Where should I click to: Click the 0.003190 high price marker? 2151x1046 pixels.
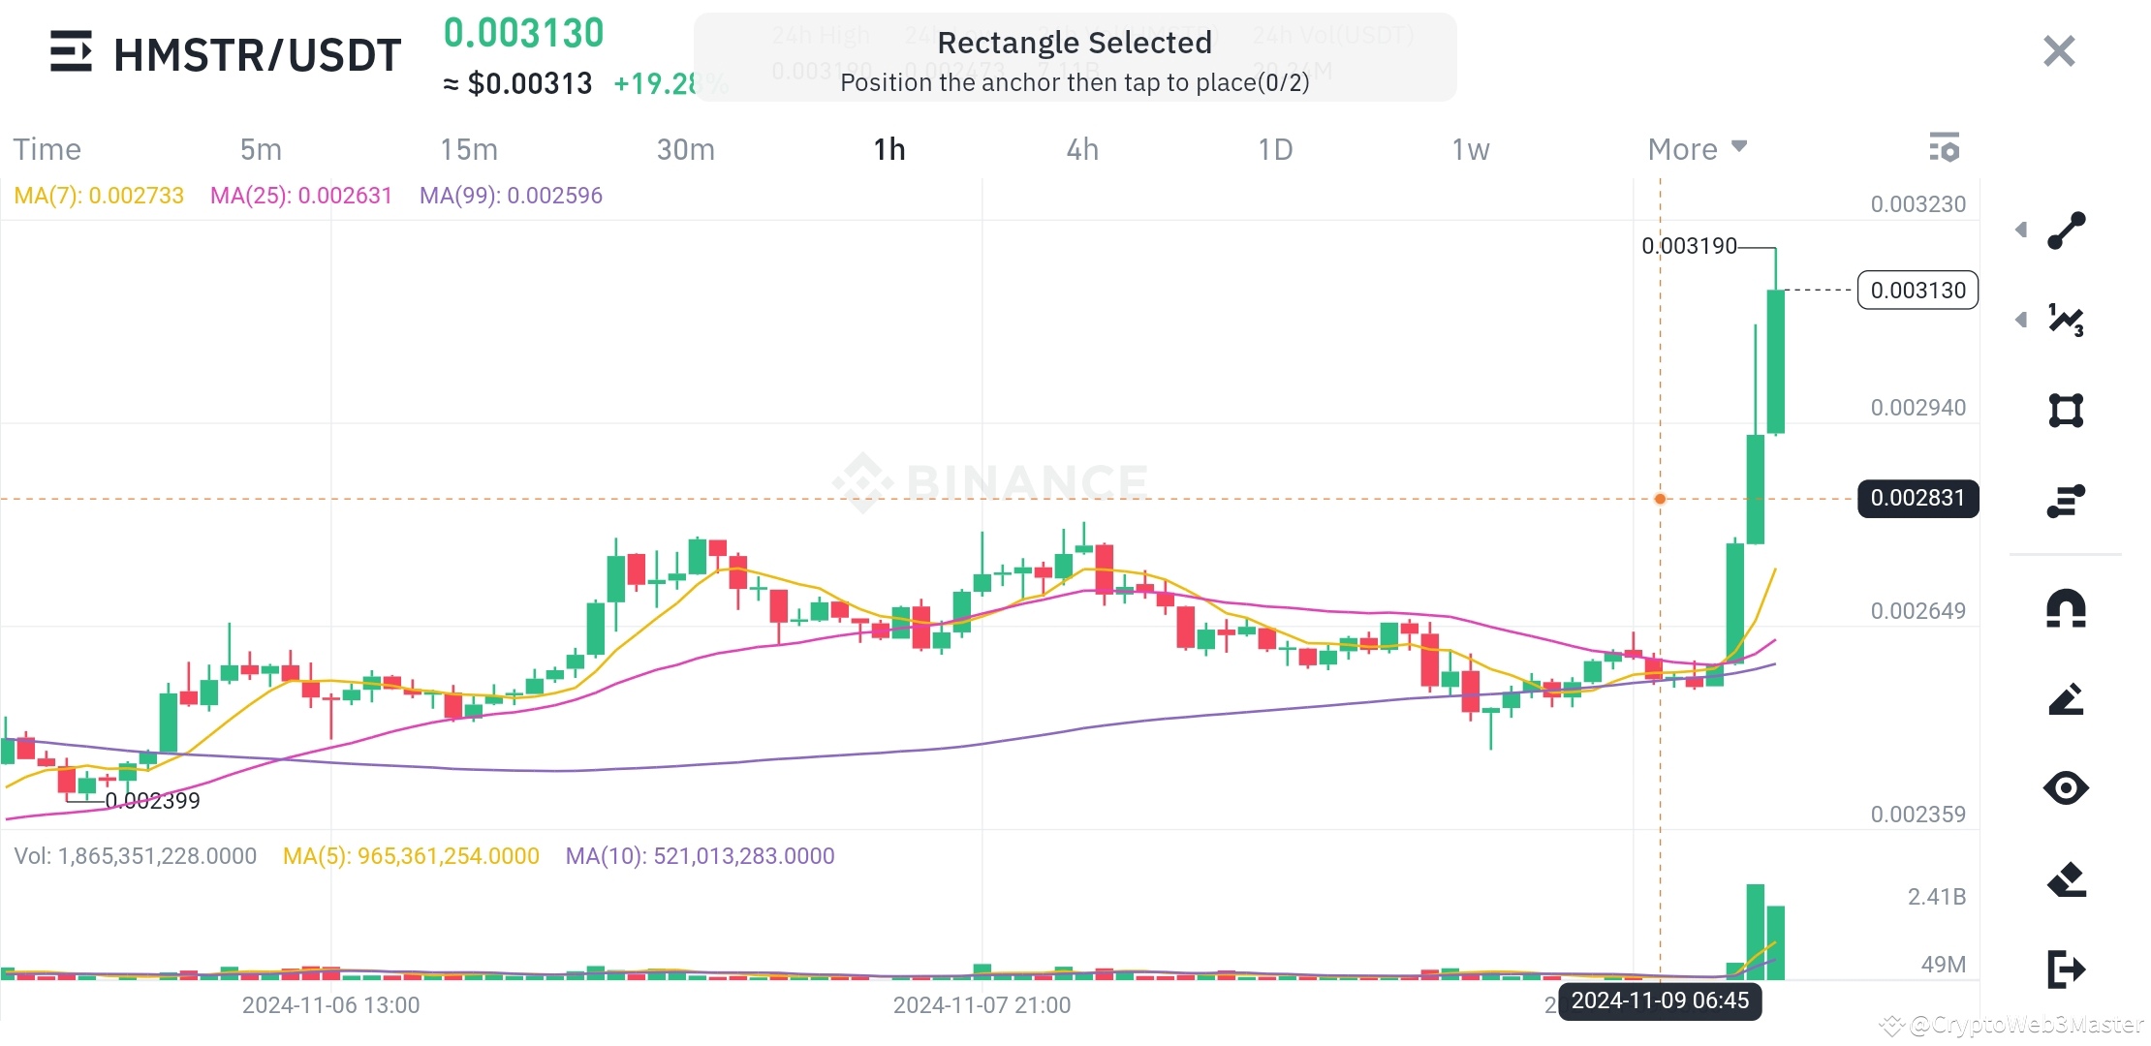[x=1689, y=246]
